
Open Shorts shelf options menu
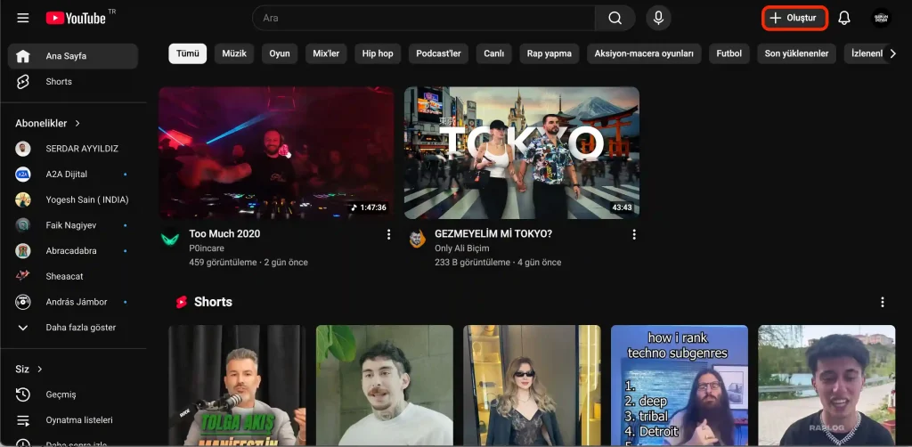[x=883, y=302]
